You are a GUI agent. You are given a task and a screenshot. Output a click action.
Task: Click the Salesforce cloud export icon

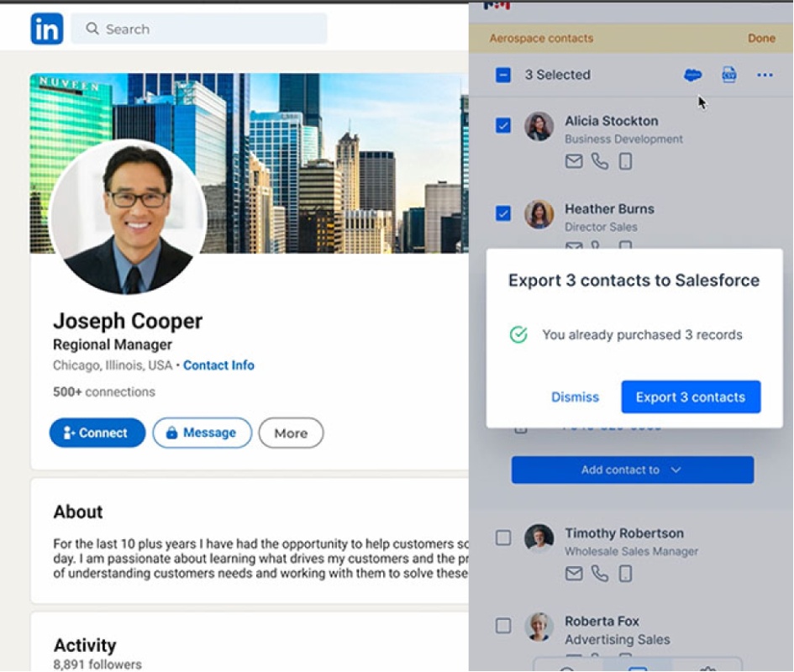692,75
